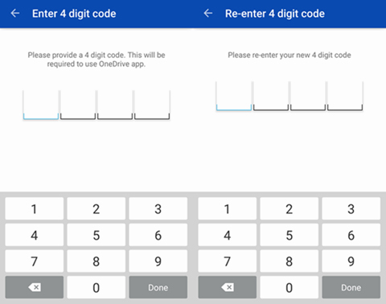
Task: Tap Done on the right keypad
Action: 351,287
